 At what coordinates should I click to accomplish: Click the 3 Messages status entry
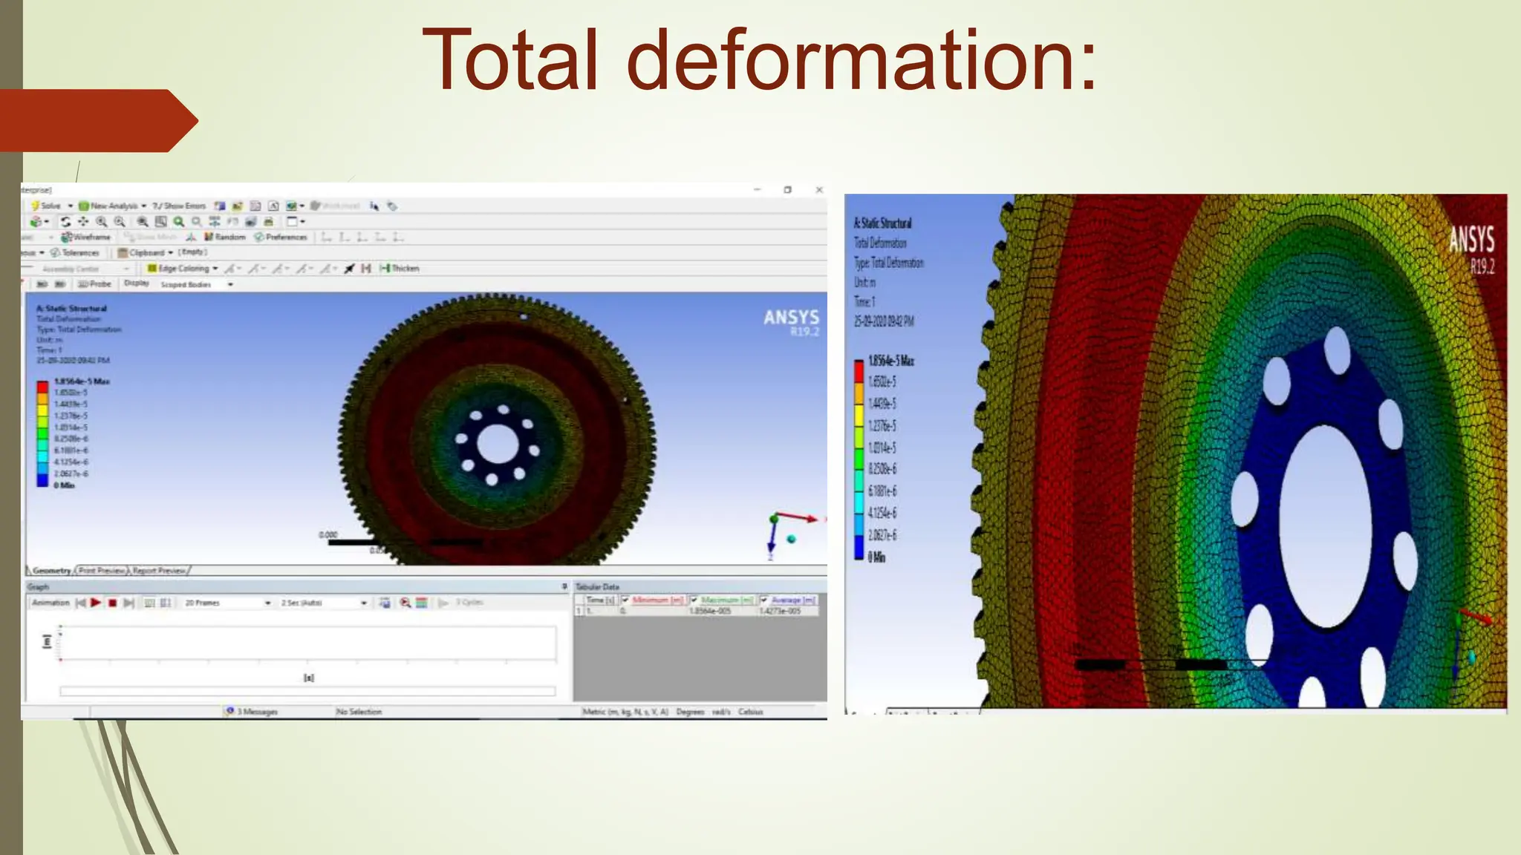252,711
